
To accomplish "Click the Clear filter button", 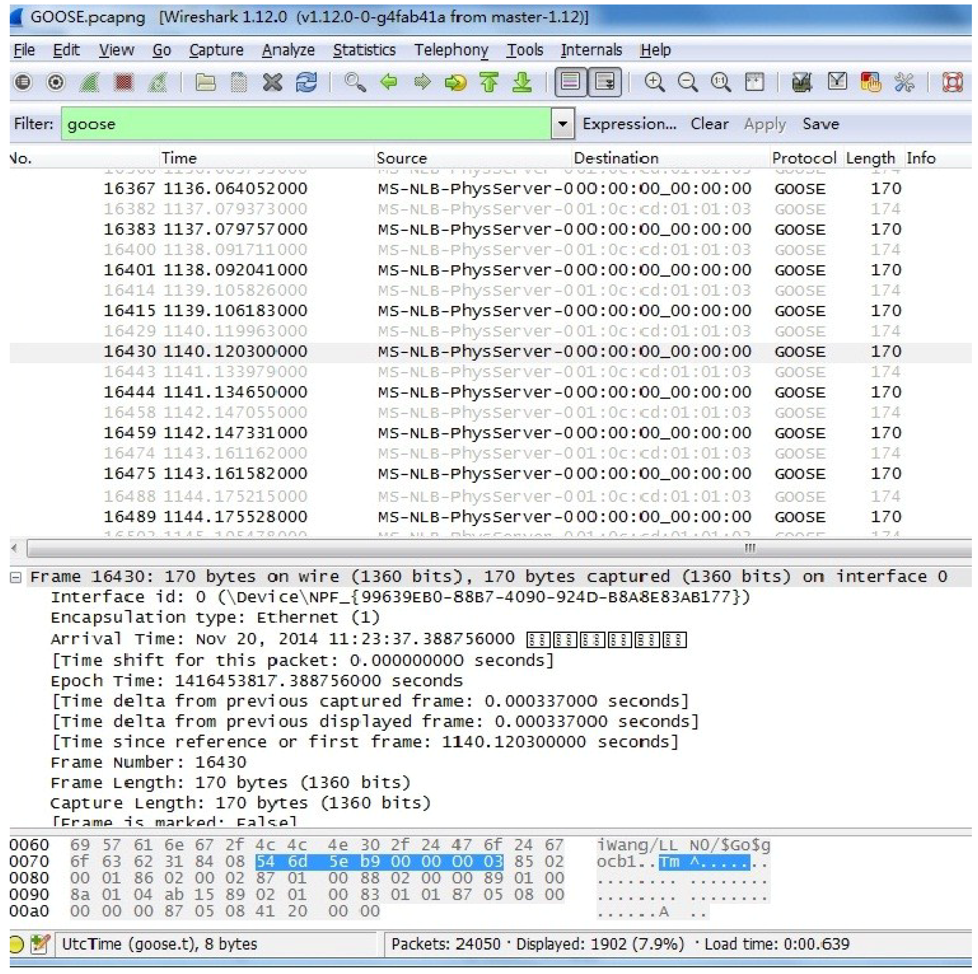I will coord(709,124).
